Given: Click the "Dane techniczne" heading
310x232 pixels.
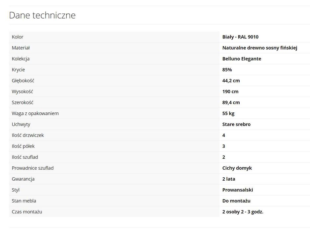Looking at the screenshot, I should click(42, 15).
